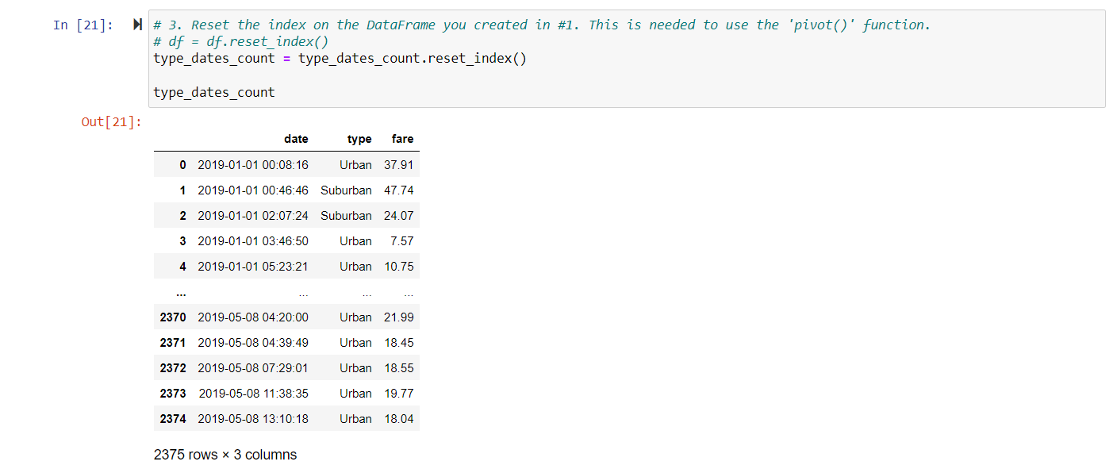Click the 'fare' column header
The image size is (1117, 469).
coord(402,139)
